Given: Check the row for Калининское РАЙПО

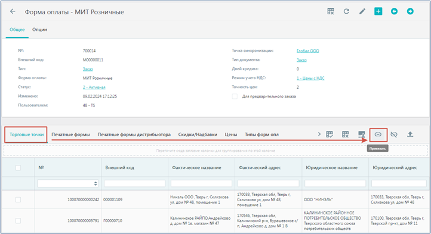Looking at the screenshot, I should pos(18,220).
